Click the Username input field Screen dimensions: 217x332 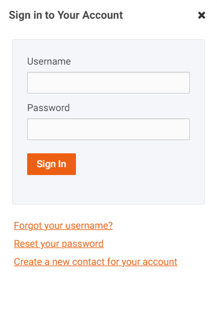[x=108, y=83]
